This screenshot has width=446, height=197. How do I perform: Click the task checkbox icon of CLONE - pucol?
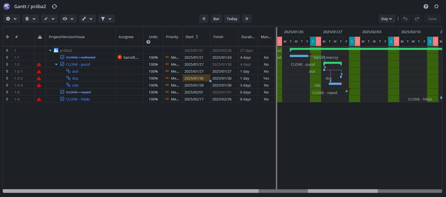click(62, 64)
